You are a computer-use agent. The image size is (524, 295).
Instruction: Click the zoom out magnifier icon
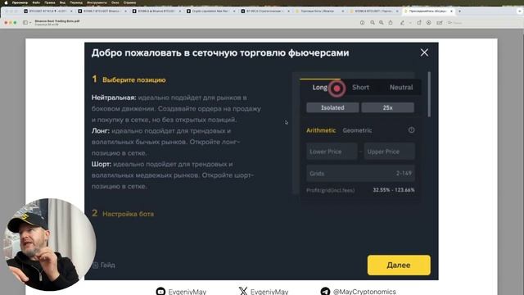pos(373,23)
